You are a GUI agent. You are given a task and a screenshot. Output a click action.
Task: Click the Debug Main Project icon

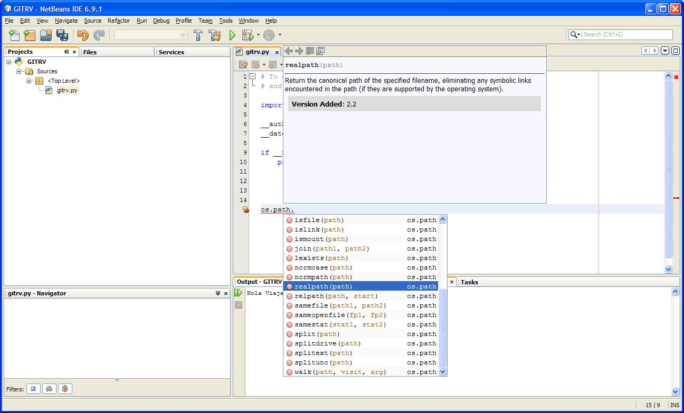point(248,35)
